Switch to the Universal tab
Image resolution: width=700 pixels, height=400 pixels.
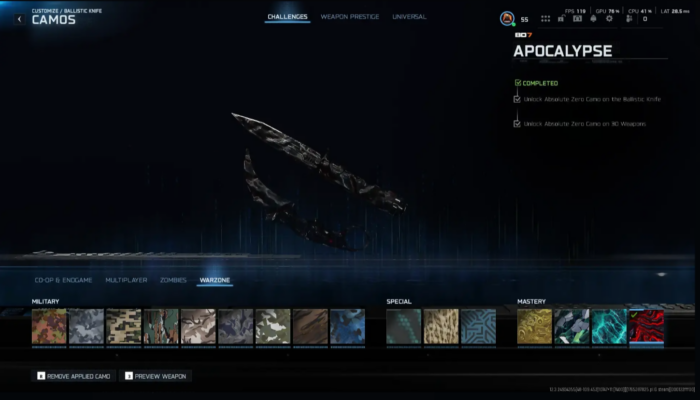pyautogui.click(x=409, y=17)
